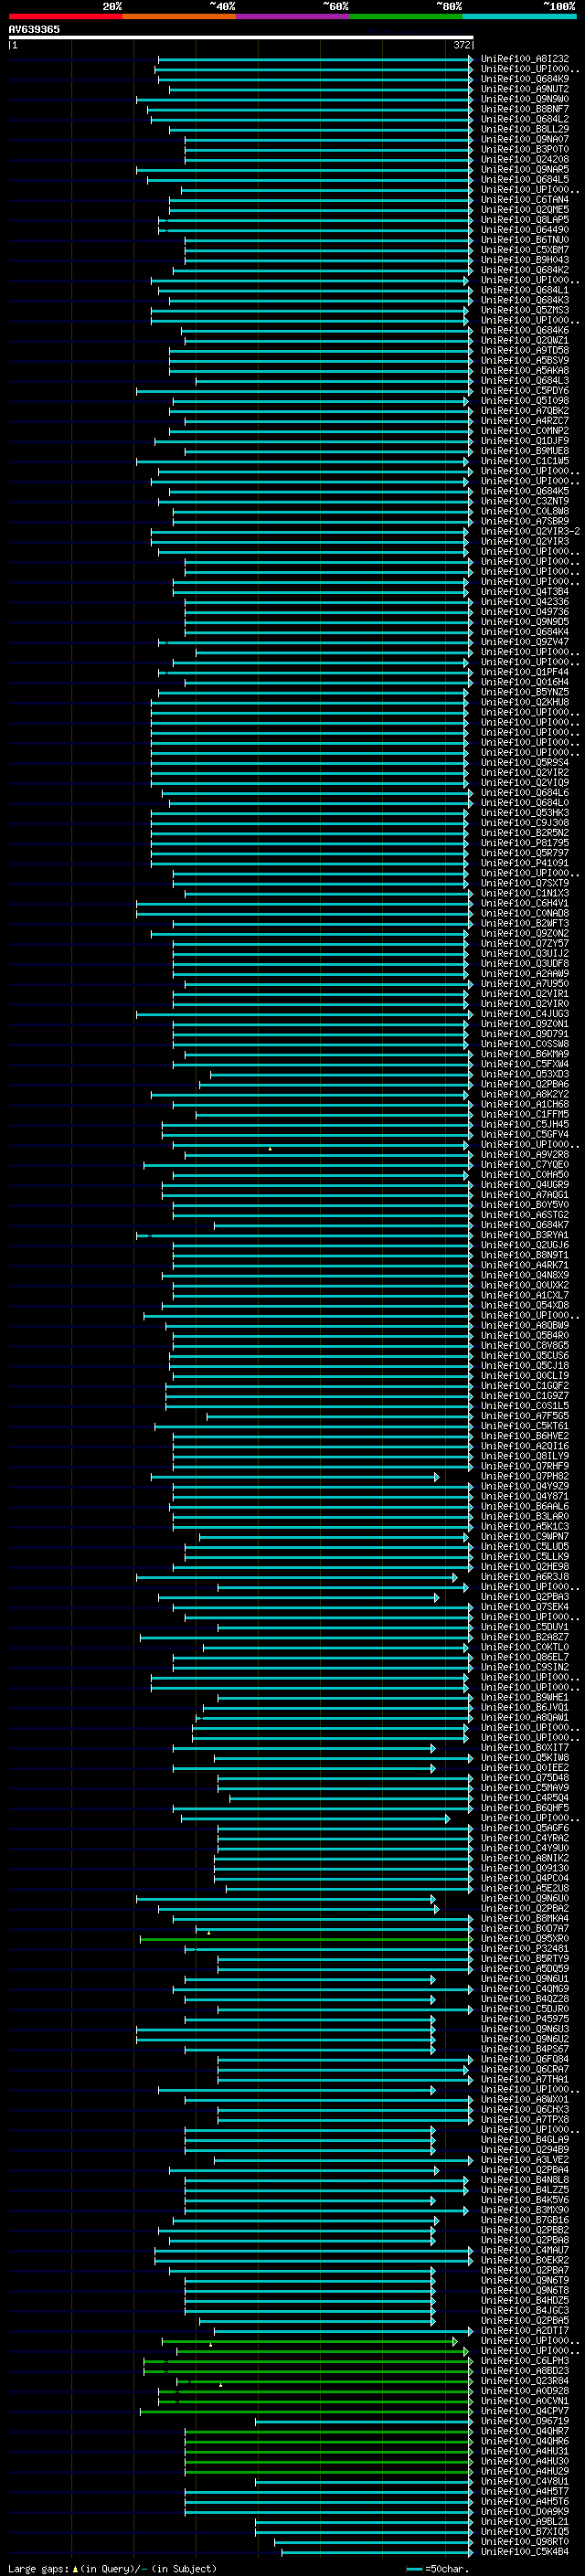Select hit label UniRef100_Q5ZMS3
This screenshot has width=585, height=2576.
click(x=525, y=310)
